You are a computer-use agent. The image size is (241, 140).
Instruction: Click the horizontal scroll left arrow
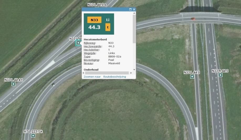(83, 73)
